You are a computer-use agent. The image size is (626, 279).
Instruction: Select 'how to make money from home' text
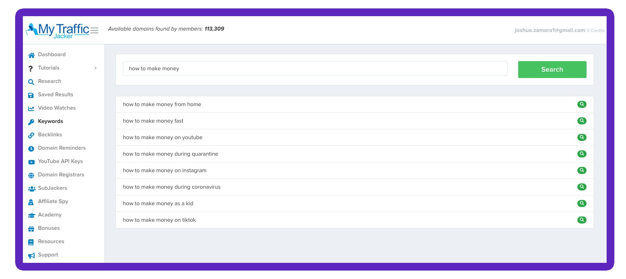pos(162,104)
